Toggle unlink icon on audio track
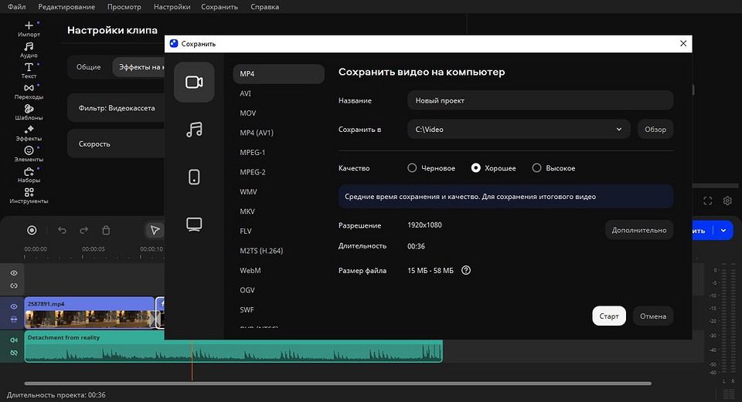Image resolution: width=742 pixels, height=402 pixels. (14, 353)
